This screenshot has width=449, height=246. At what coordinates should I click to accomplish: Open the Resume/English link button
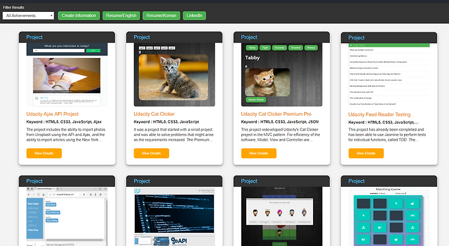(121, 16)
